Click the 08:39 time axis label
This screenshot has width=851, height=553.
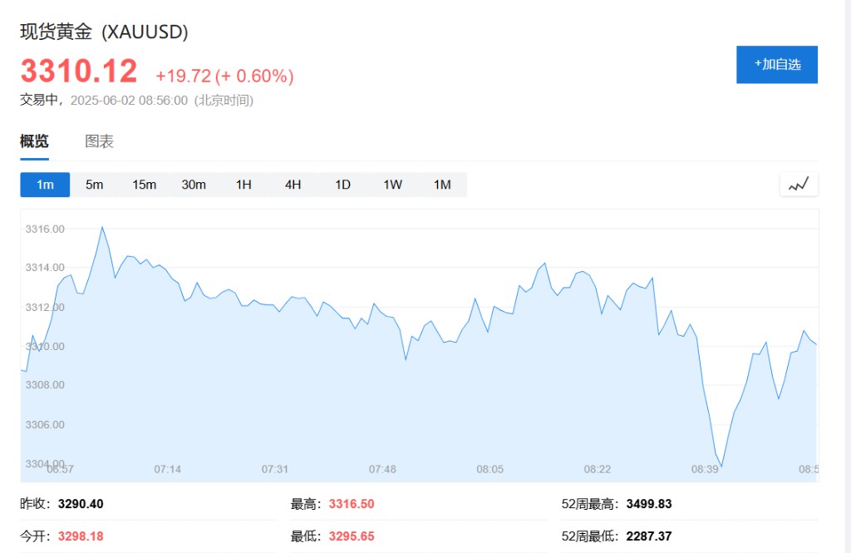(705, 469)
